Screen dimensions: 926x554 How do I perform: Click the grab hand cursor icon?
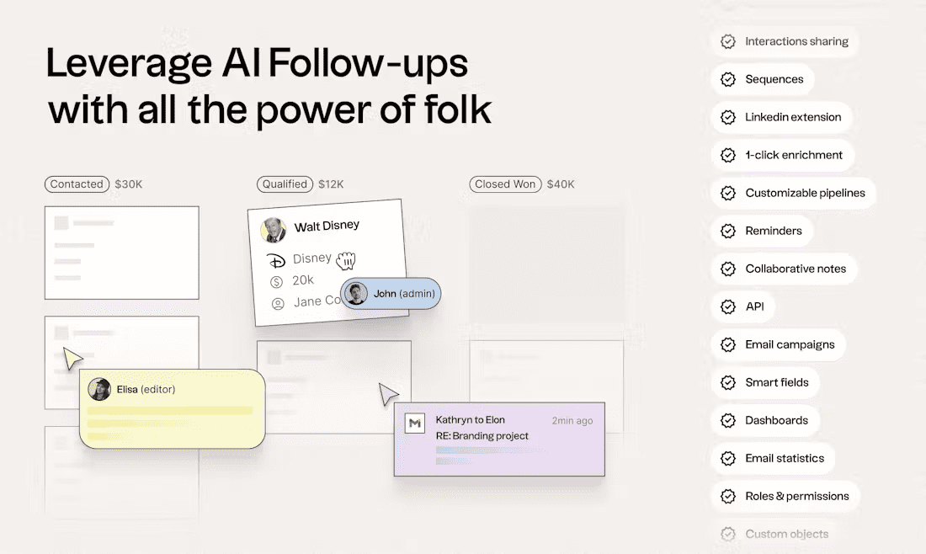tap(346, 260)
